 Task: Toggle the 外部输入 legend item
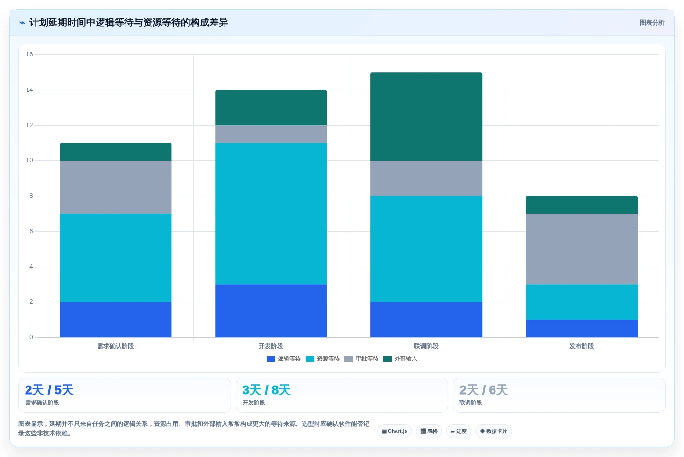(x=400, y=359)
